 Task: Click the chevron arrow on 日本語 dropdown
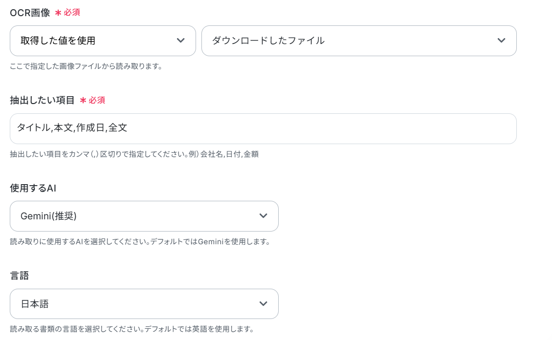pyautogui.click(x=264, y=304)
